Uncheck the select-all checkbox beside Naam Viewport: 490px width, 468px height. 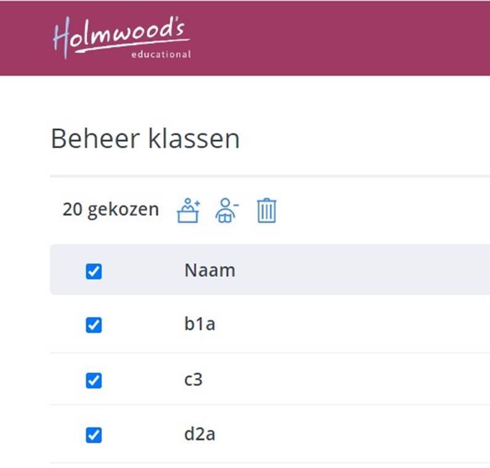[94, 271]
